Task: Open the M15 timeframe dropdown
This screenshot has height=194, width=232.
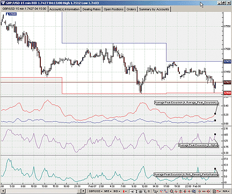Action: pos(108,191)
